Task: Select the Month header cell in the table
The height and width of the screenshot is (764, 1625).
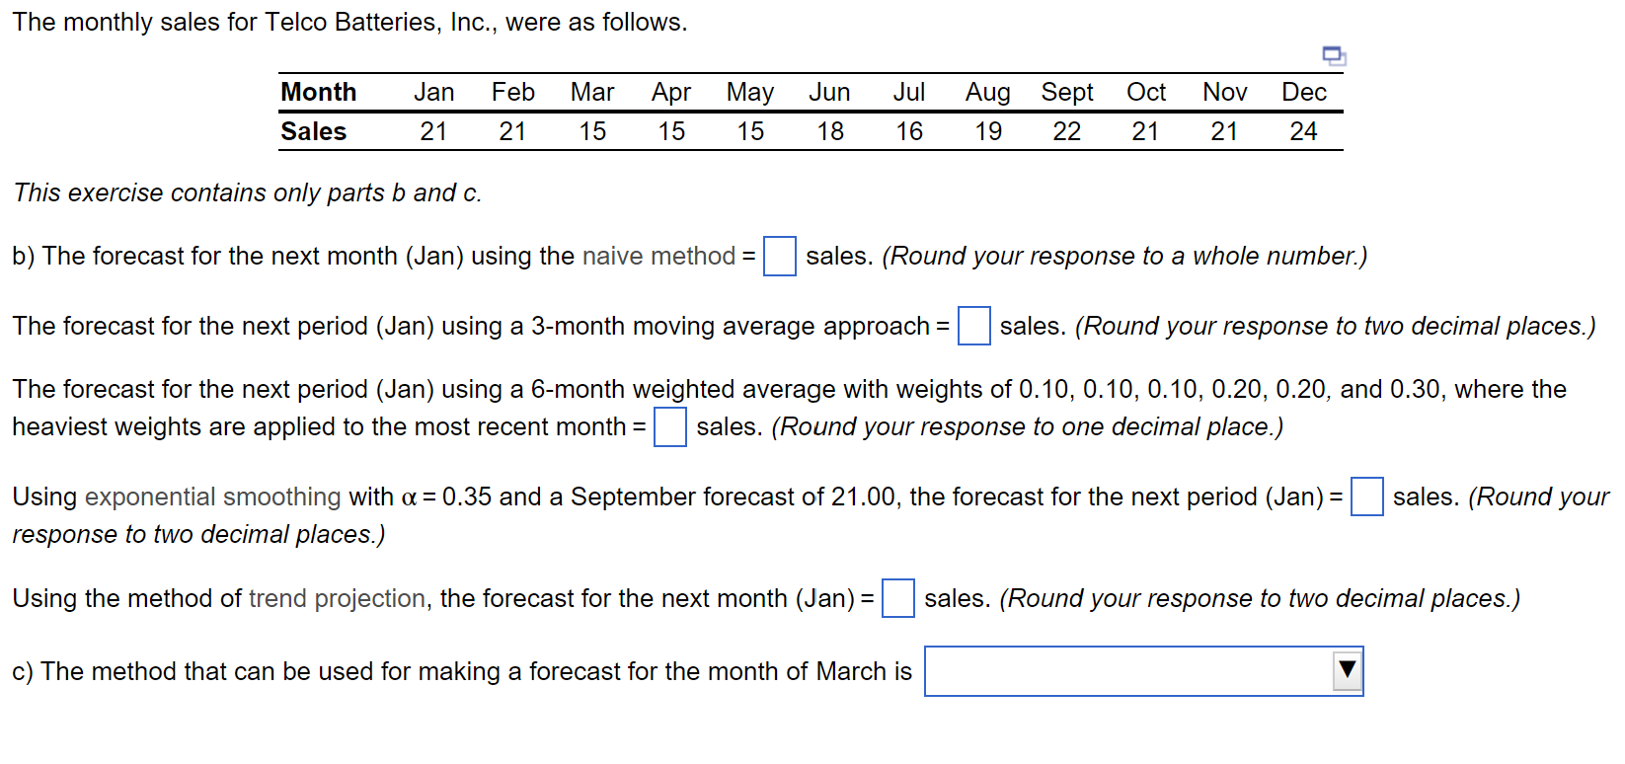Action: click(x=318, y=92)
